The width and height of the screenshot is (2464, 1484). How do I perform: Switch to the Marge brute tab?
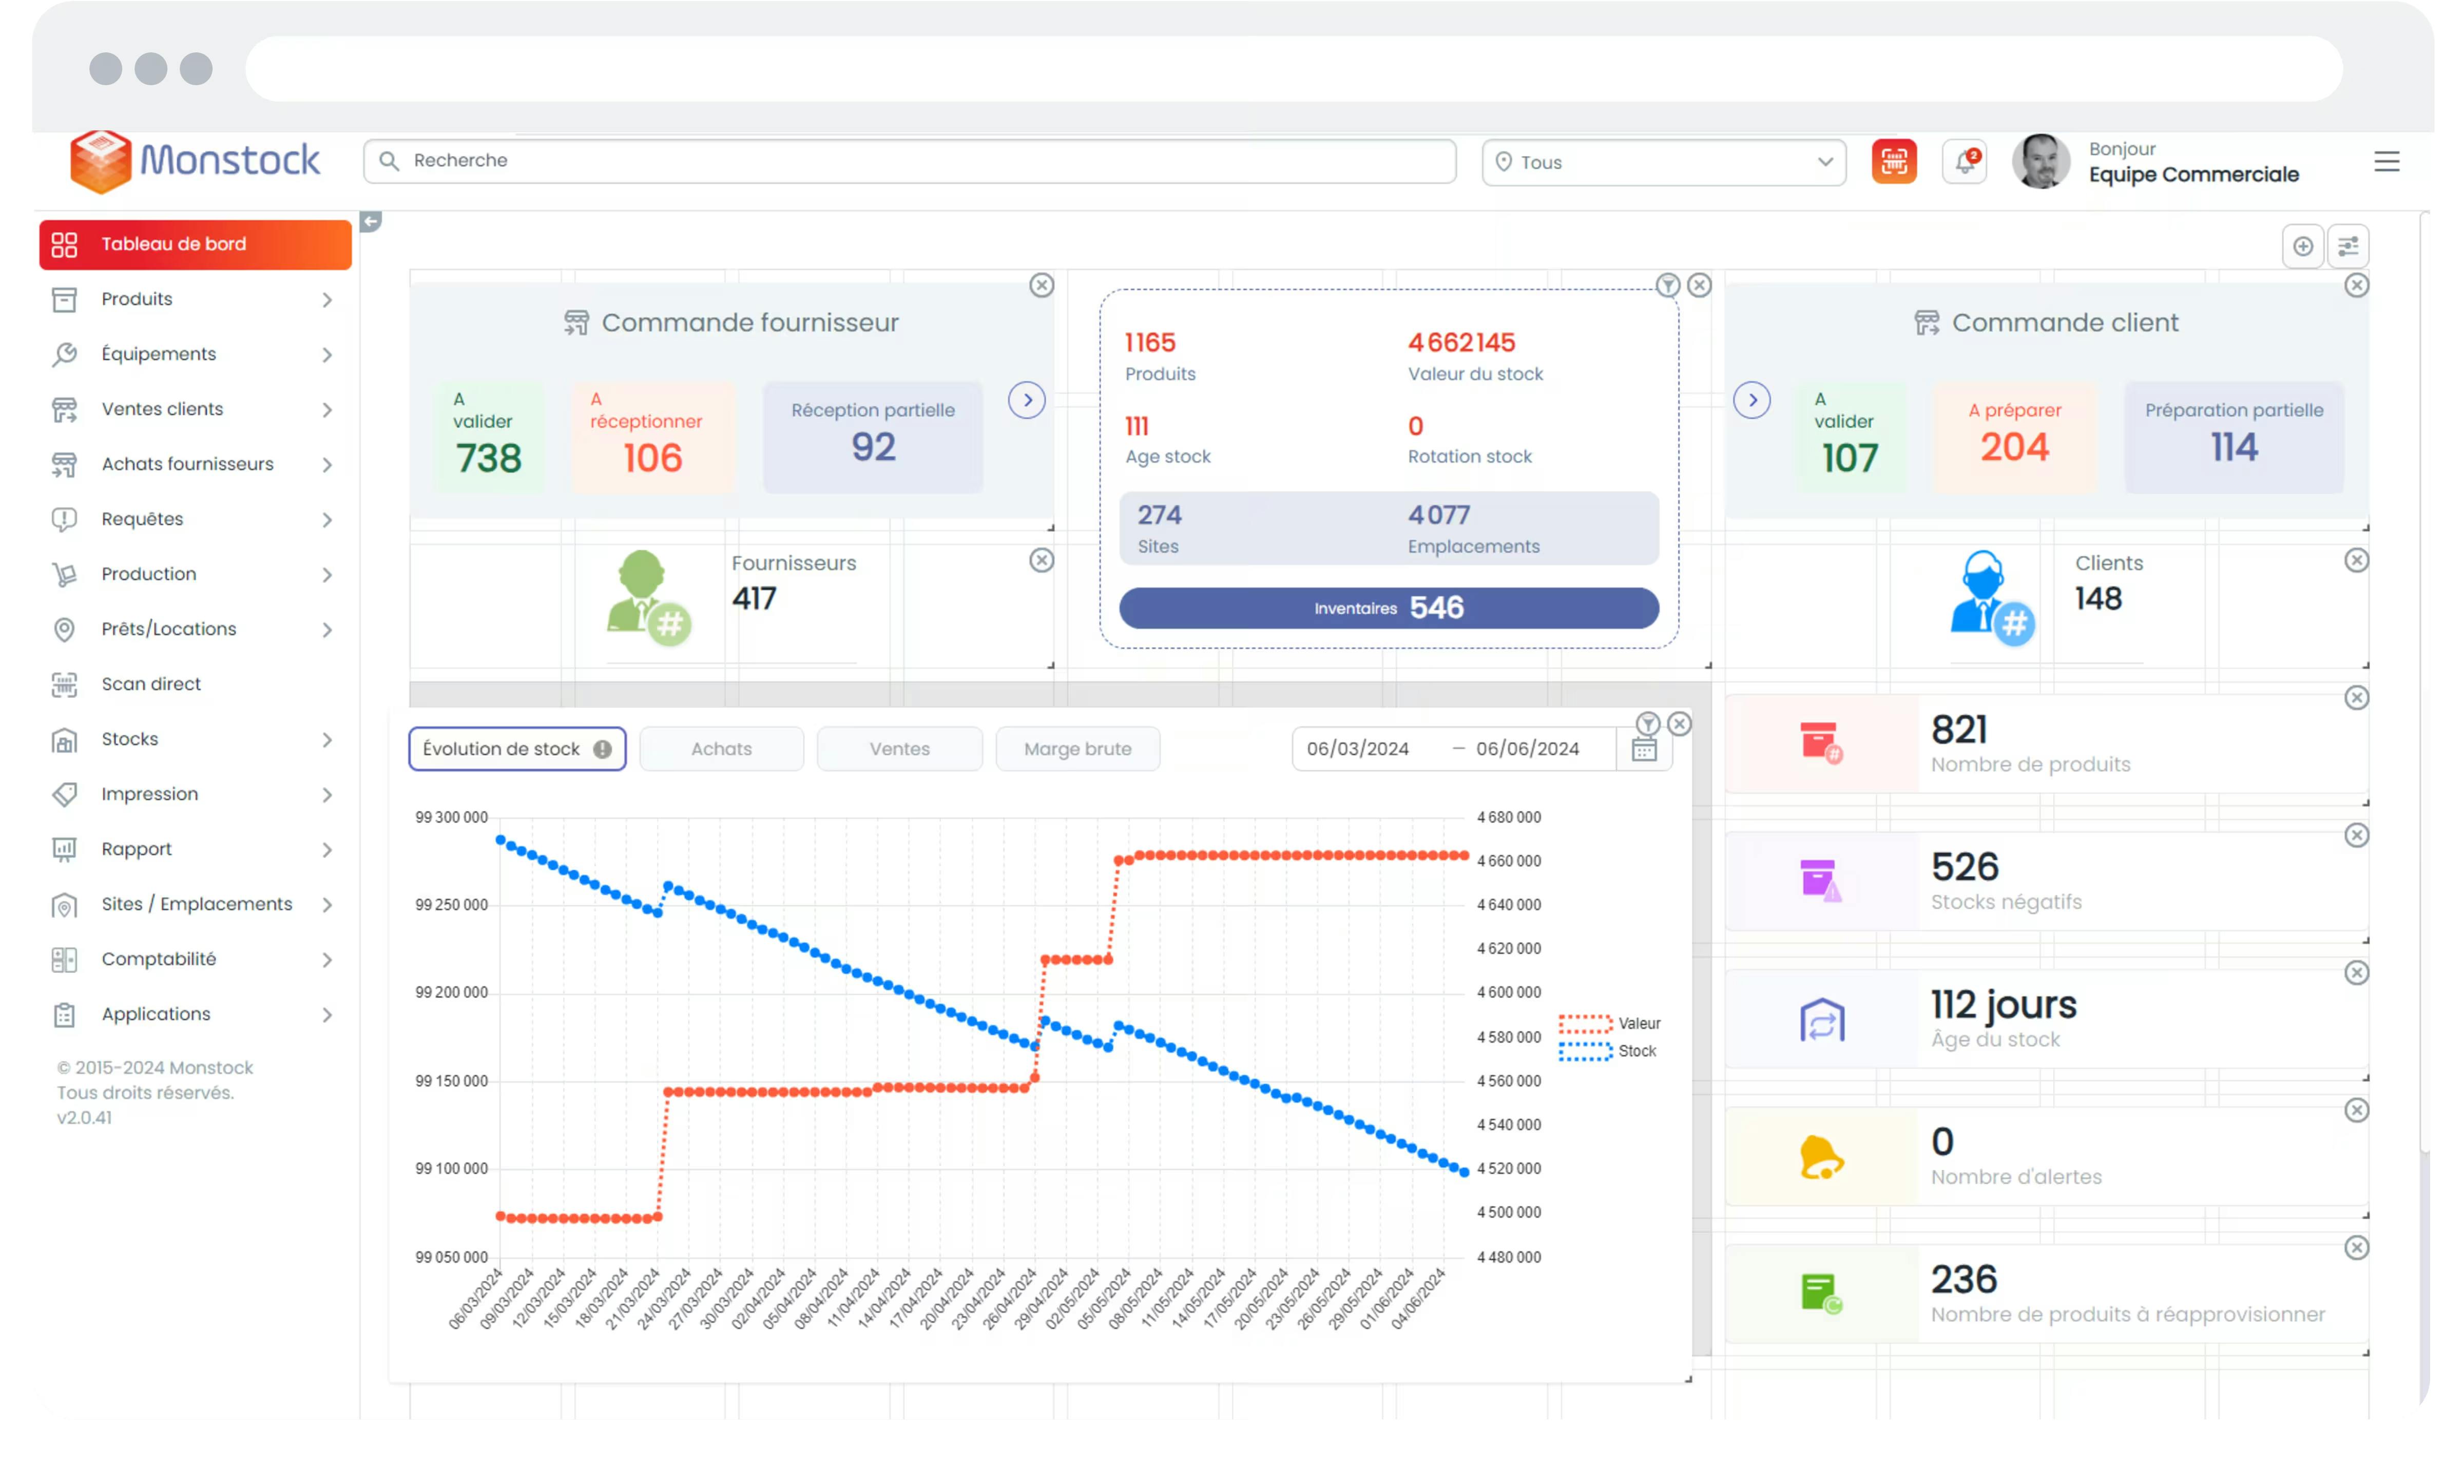point(1077,750)
